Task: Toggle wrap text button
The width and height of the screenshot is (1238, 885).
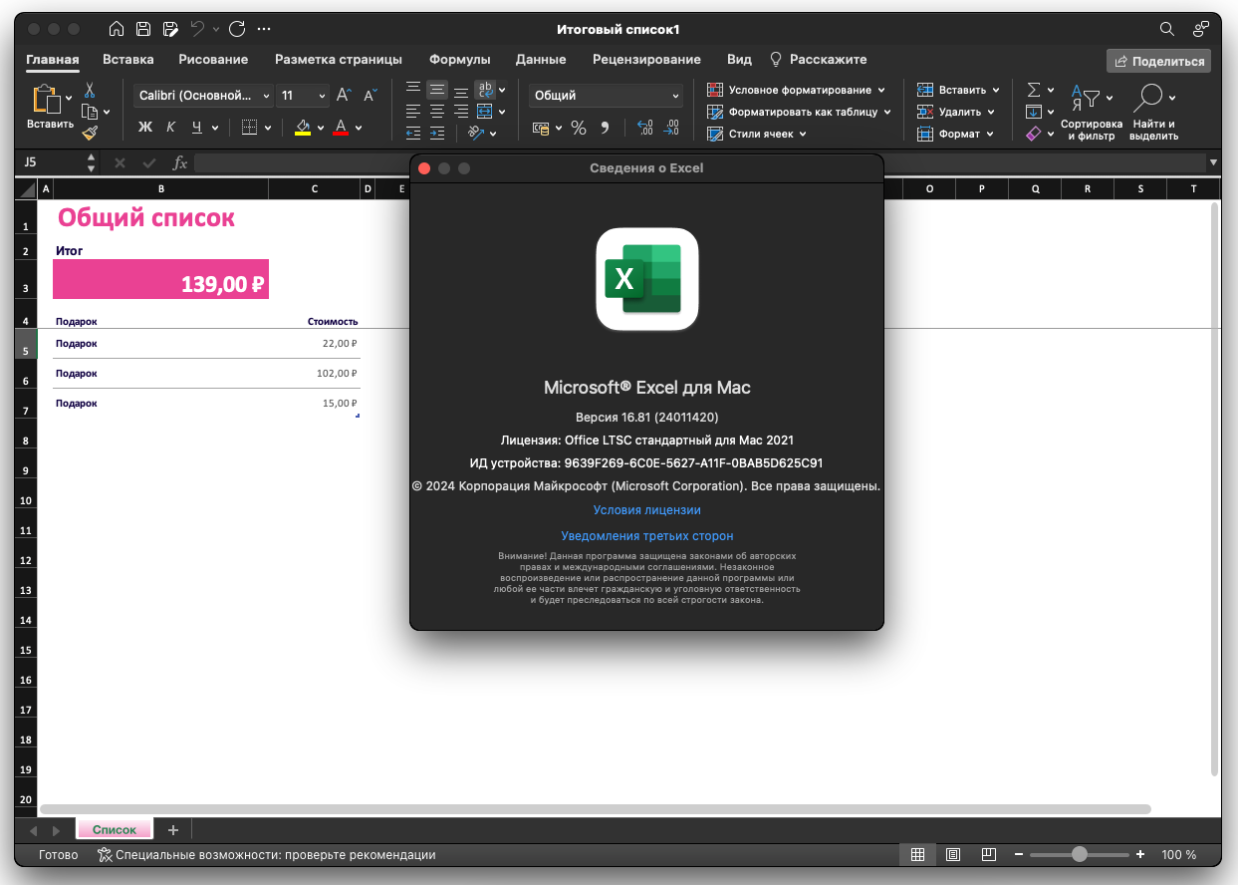Action: click(485, 90)
